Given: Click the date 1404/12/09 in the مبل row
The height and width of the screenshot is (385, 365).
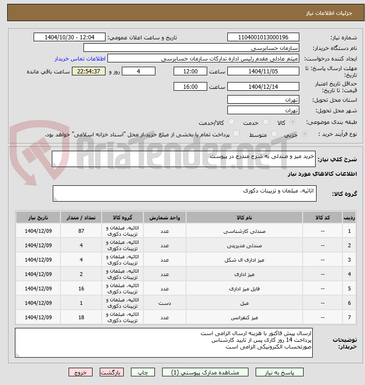Looking at the screenshot, I should (x=38, y=303).
